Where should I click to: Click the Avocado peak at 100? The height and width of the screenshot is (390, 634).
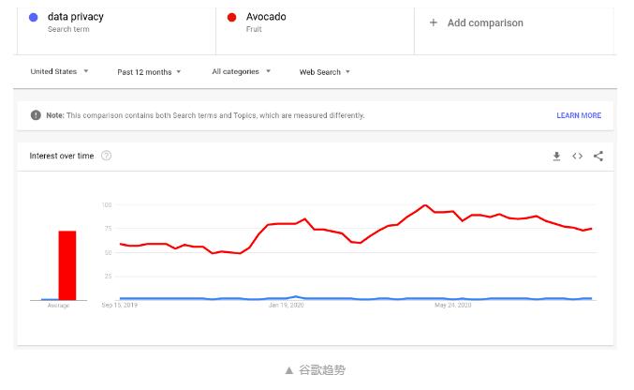425,205
